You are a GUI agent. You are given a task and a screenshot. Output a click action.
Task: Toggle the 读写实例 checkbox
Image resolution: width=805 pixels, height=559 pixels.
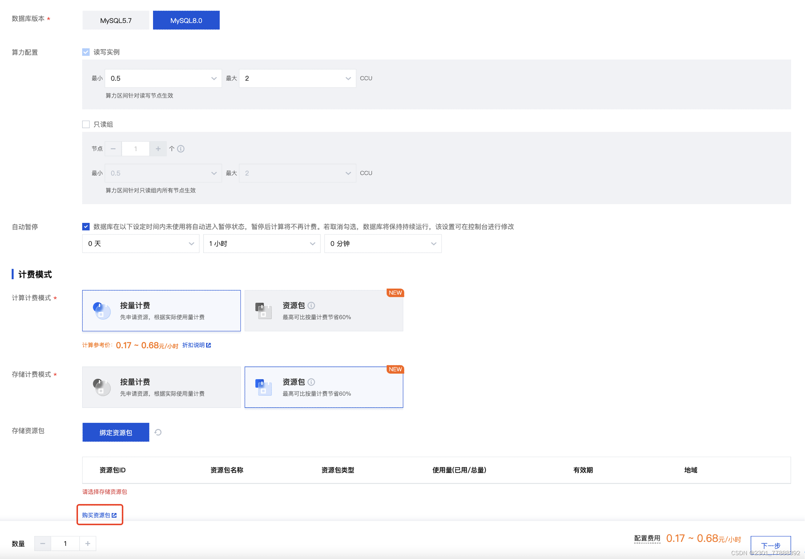86,52
